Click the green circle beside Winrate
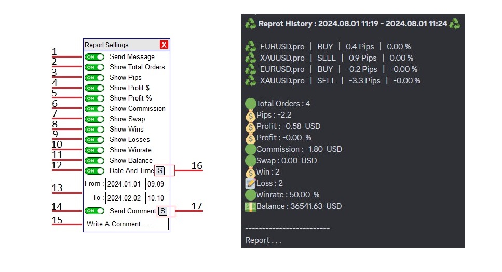This screenshot has width=502, height=272. (x=250, y=195)
